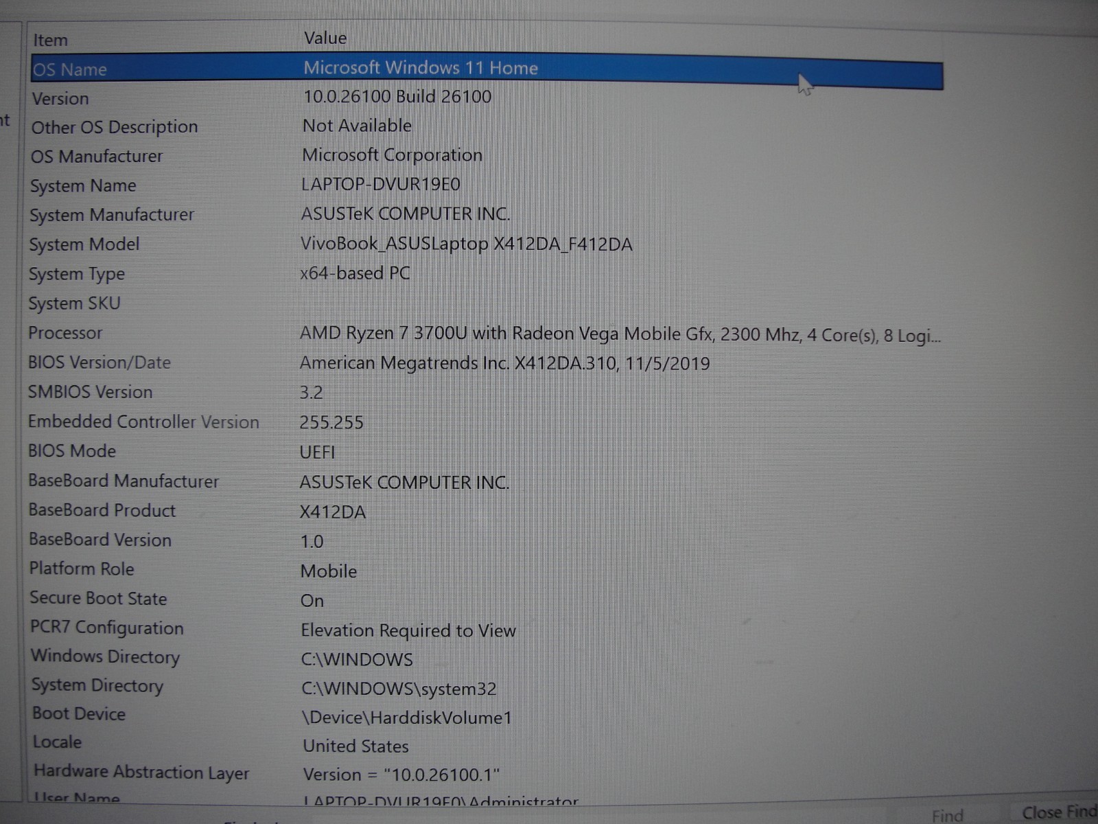This screenshot has height=824, width=1098.
Task: Click value 255.255
Action: (331, 423)
